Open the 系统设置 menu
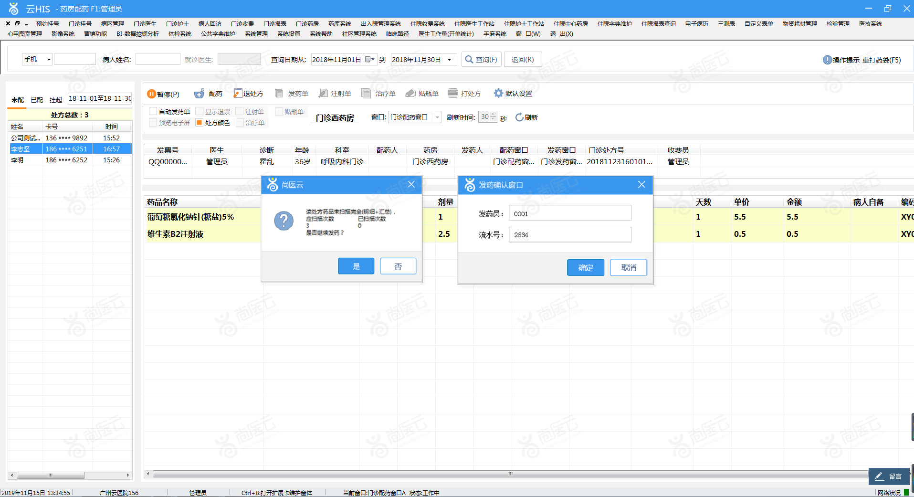Image resolution: width=914 pixels, height=497 pixels. (x=289, y=33)
